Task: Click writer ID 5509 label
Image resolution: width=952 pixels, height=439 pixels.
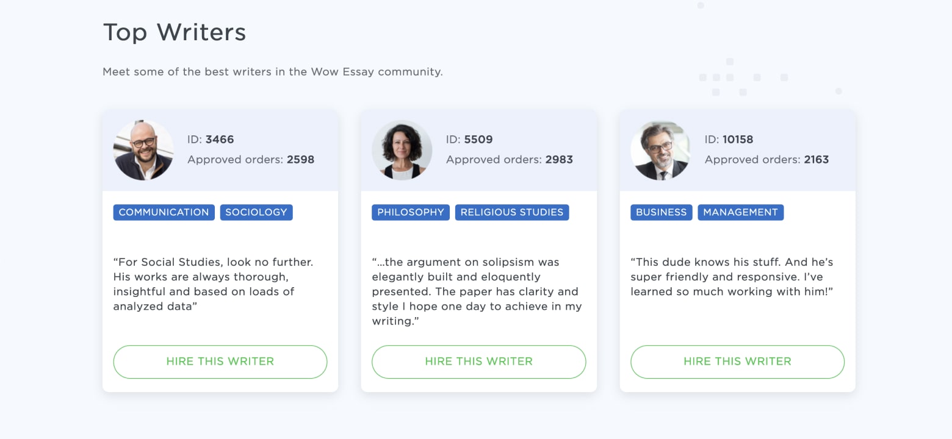Action: tap(469, 140)
